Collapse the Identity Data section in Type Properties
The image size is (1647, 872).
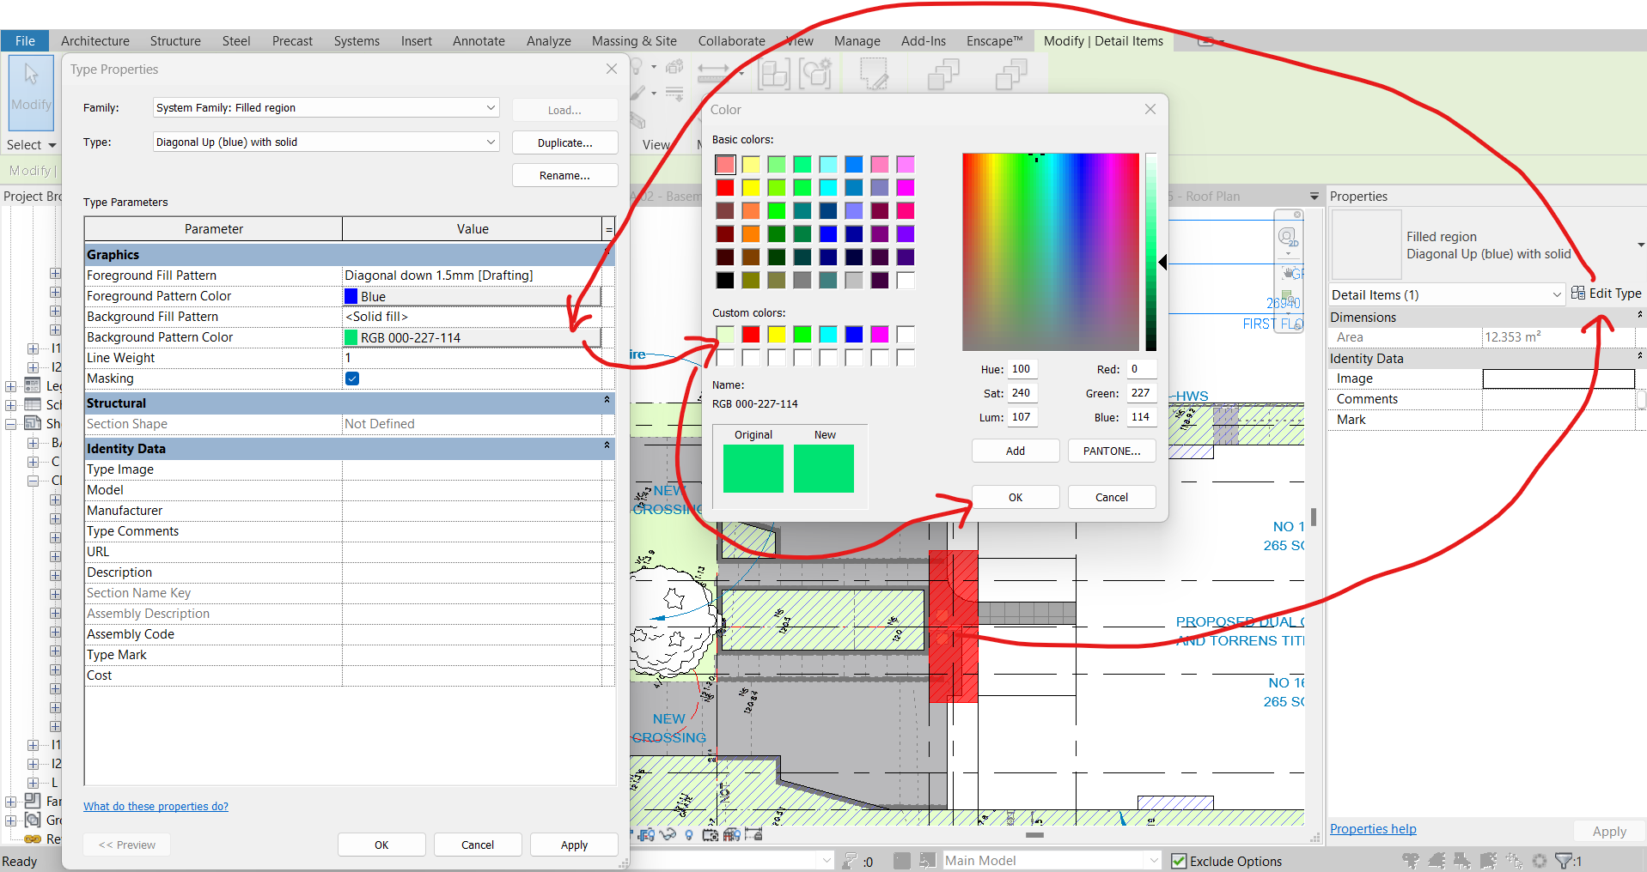607,445
